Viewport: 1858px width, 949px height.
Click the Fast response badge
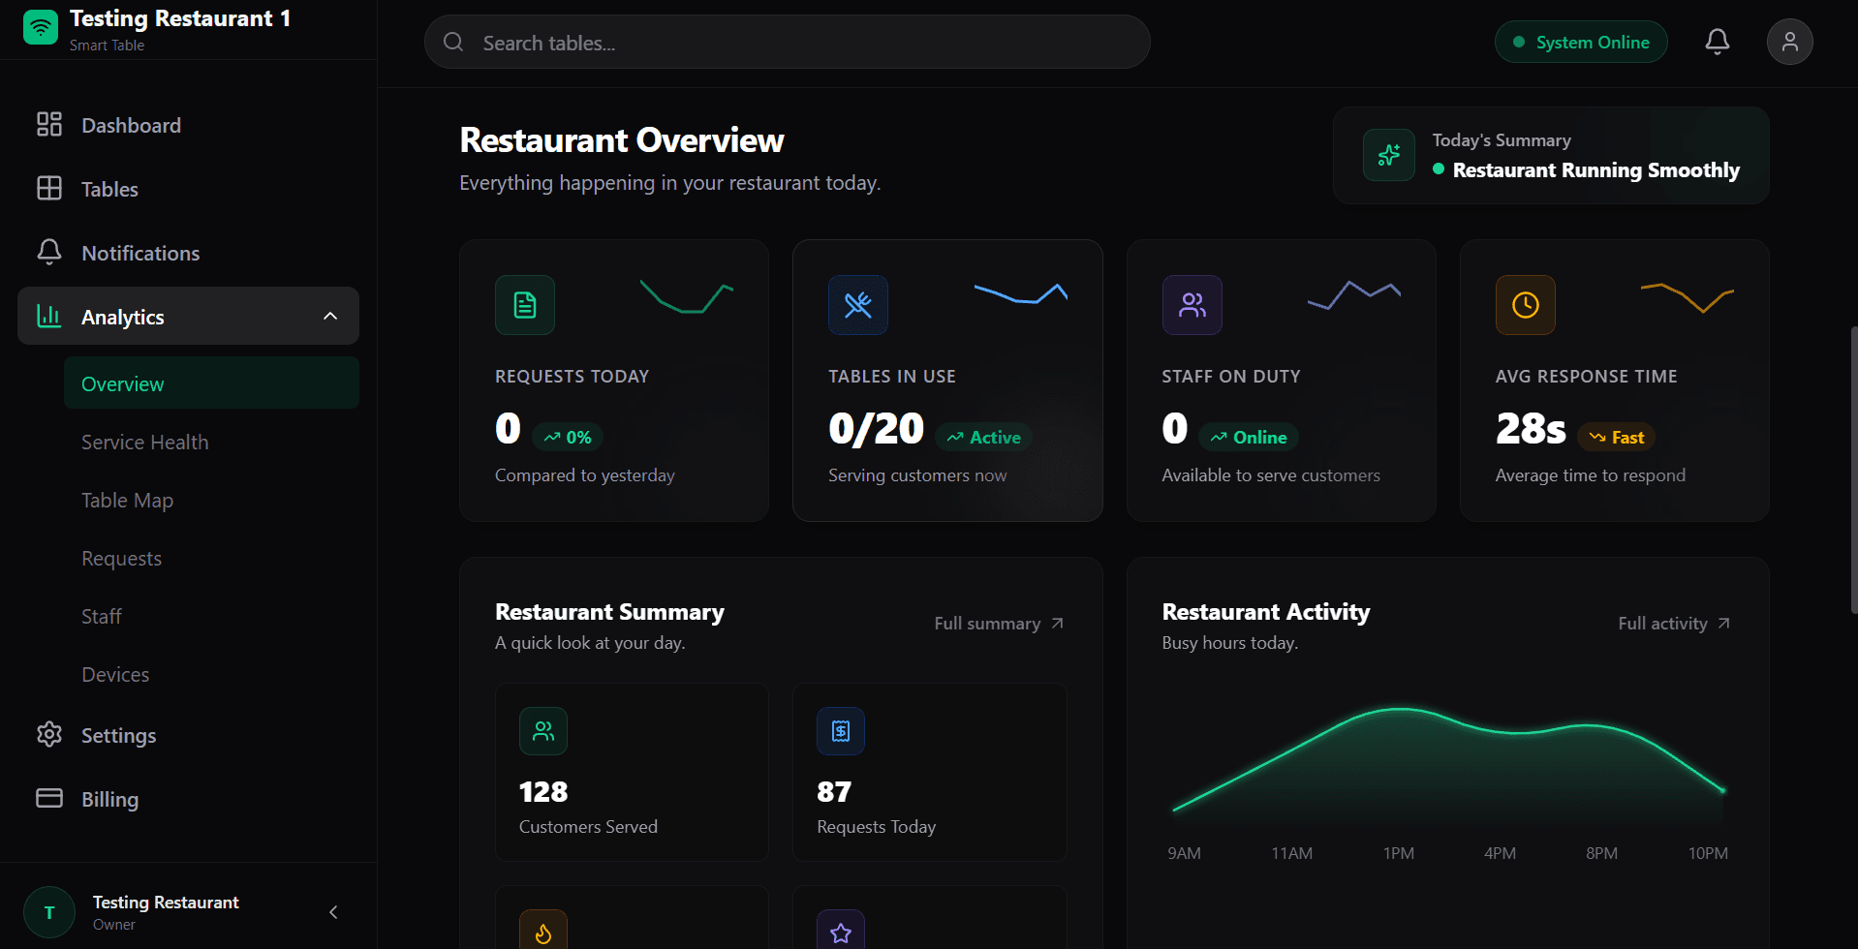(1617, 437)
